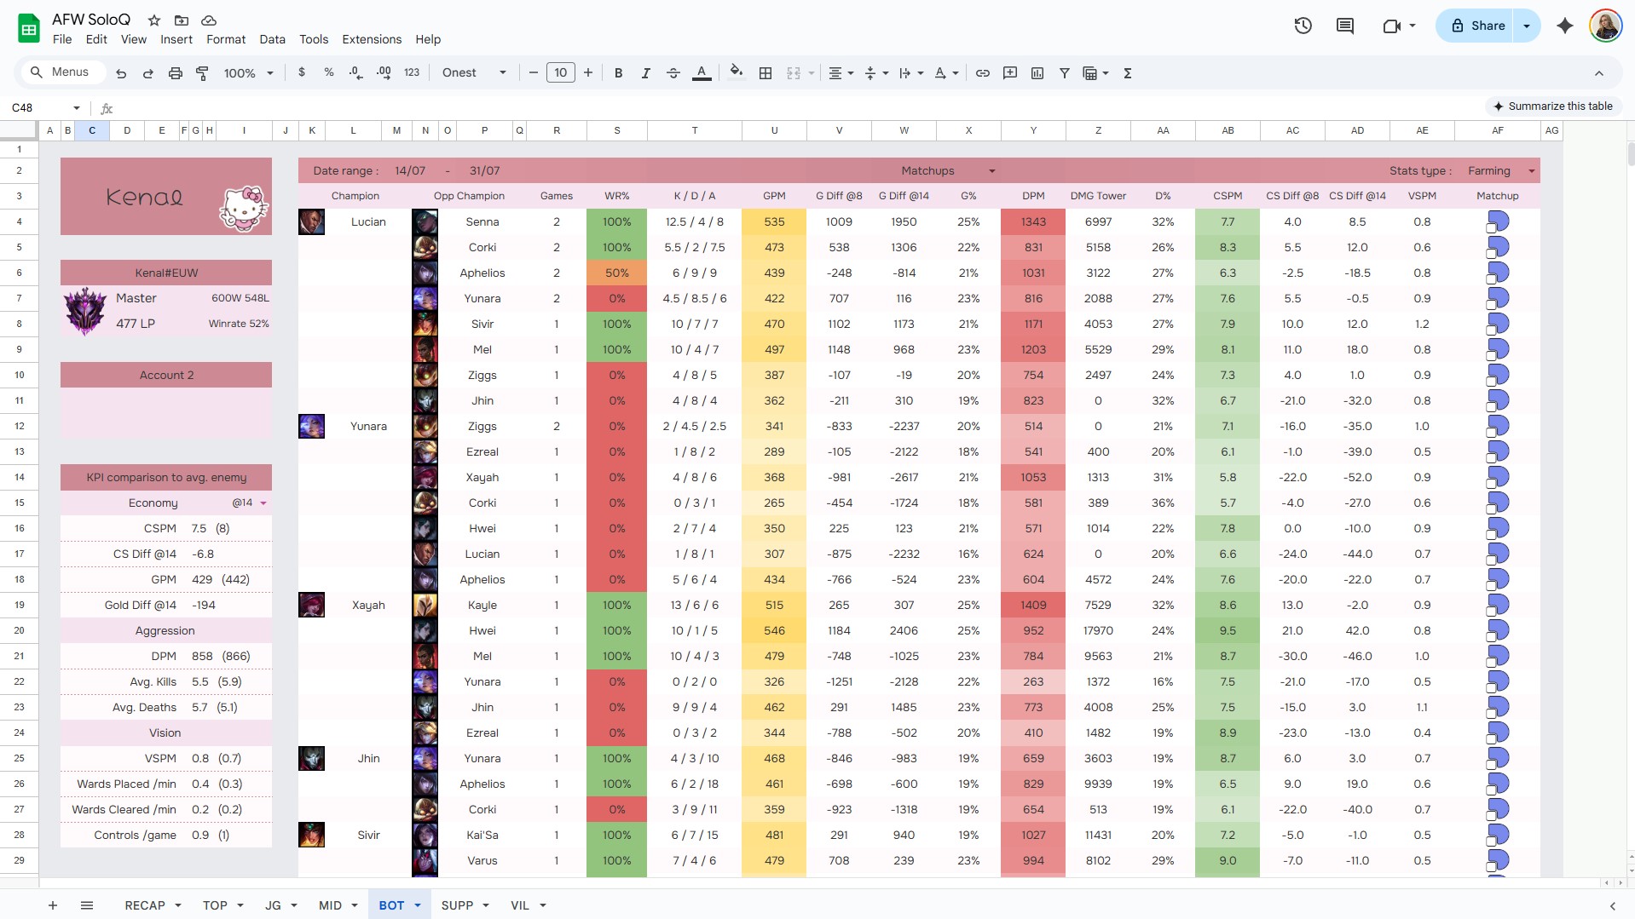Viewport: 1635px width, 919px height.
Task: Open the Matchups dropdown in header
Action: point(992,171)
